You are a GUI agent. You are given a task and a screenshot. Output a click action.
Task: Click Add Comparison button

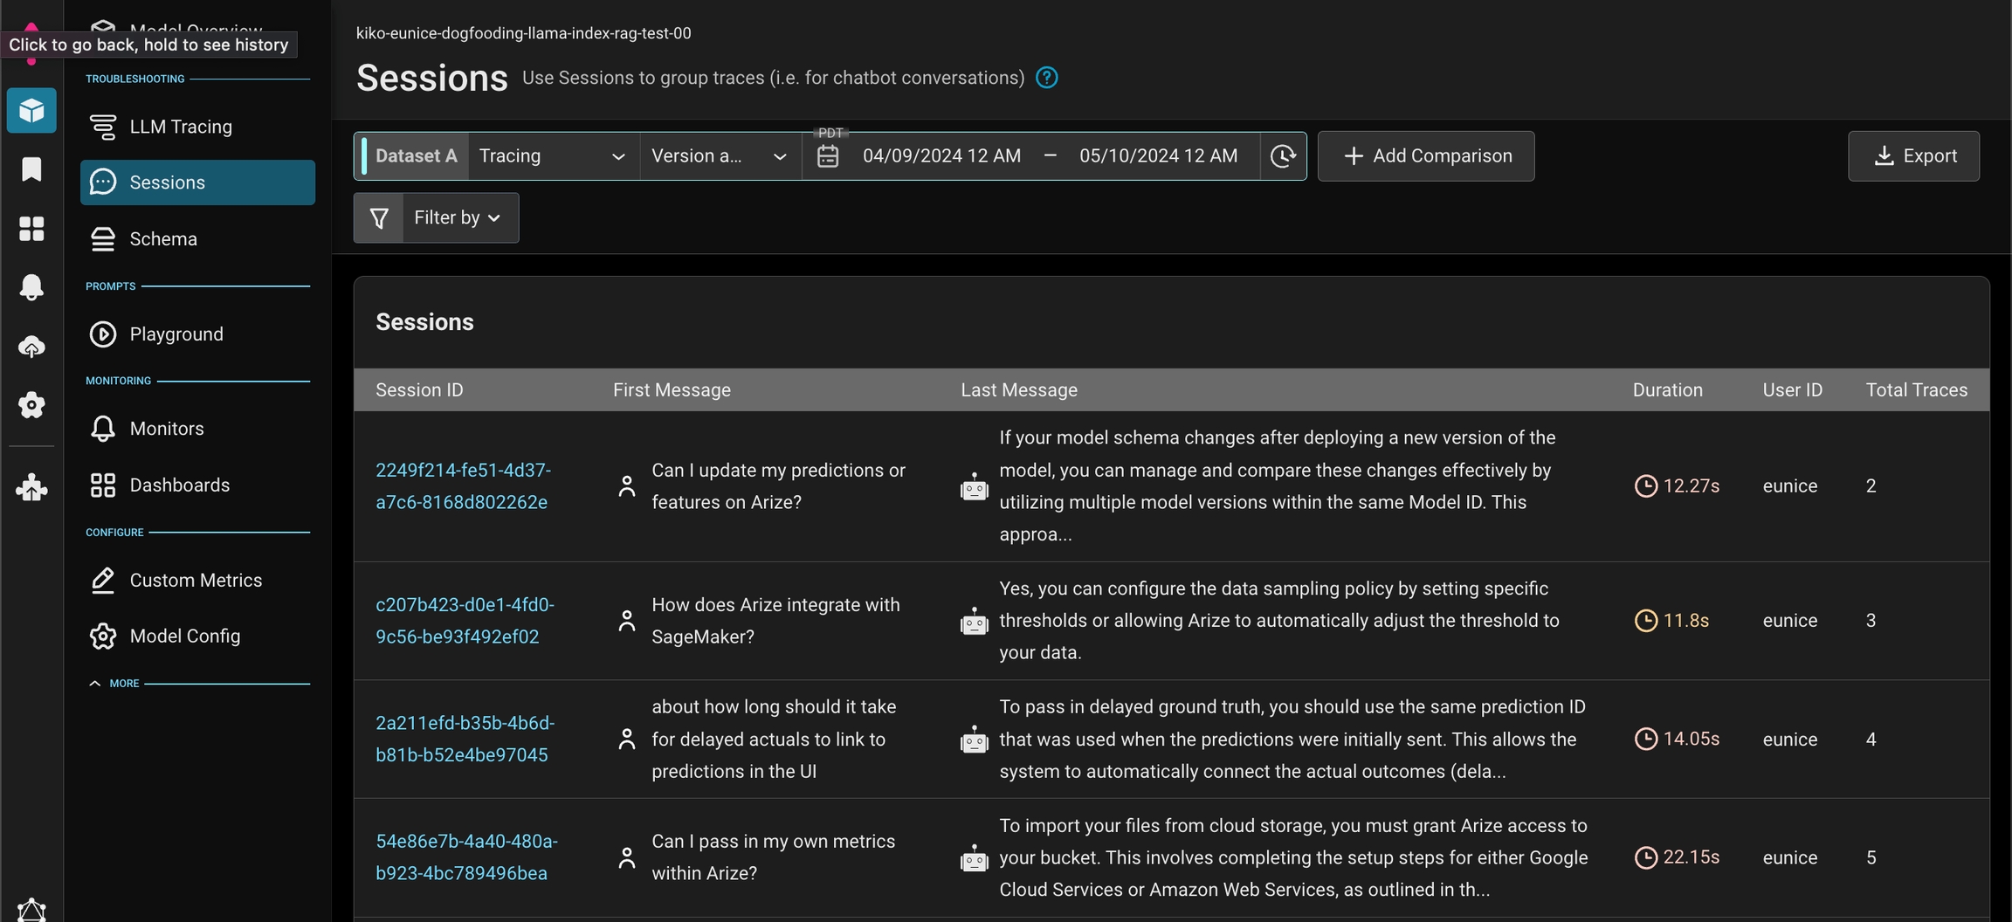click(x=1426, y=156)
